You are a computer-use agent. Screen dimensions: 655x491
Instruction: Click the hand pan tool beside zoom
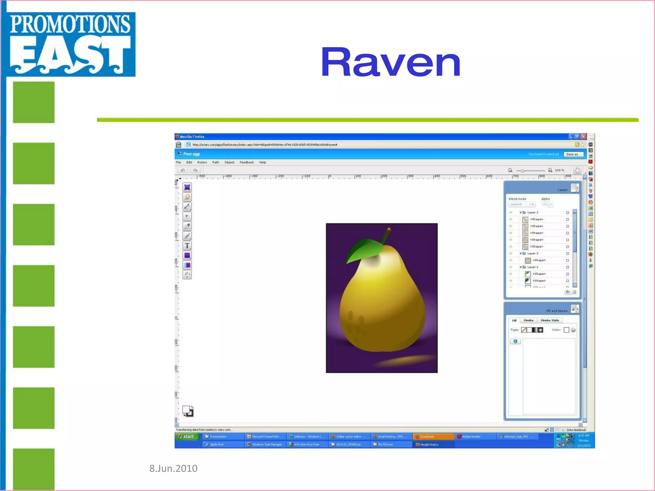point(577,170)
